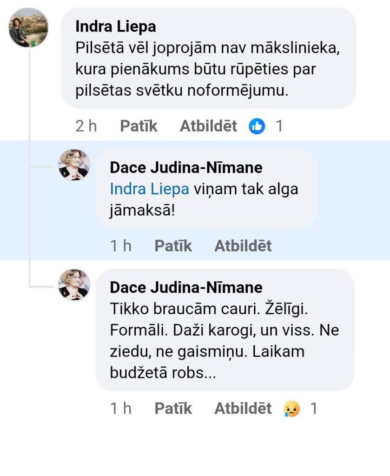Click the blue thumbs-up reaction icon

tap(257, 126)
